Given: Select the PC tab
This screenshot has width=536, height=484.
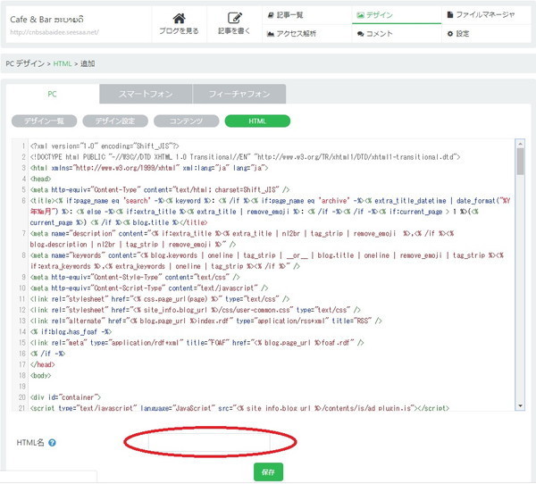Looking at the screenshot, I should point(53,94).
